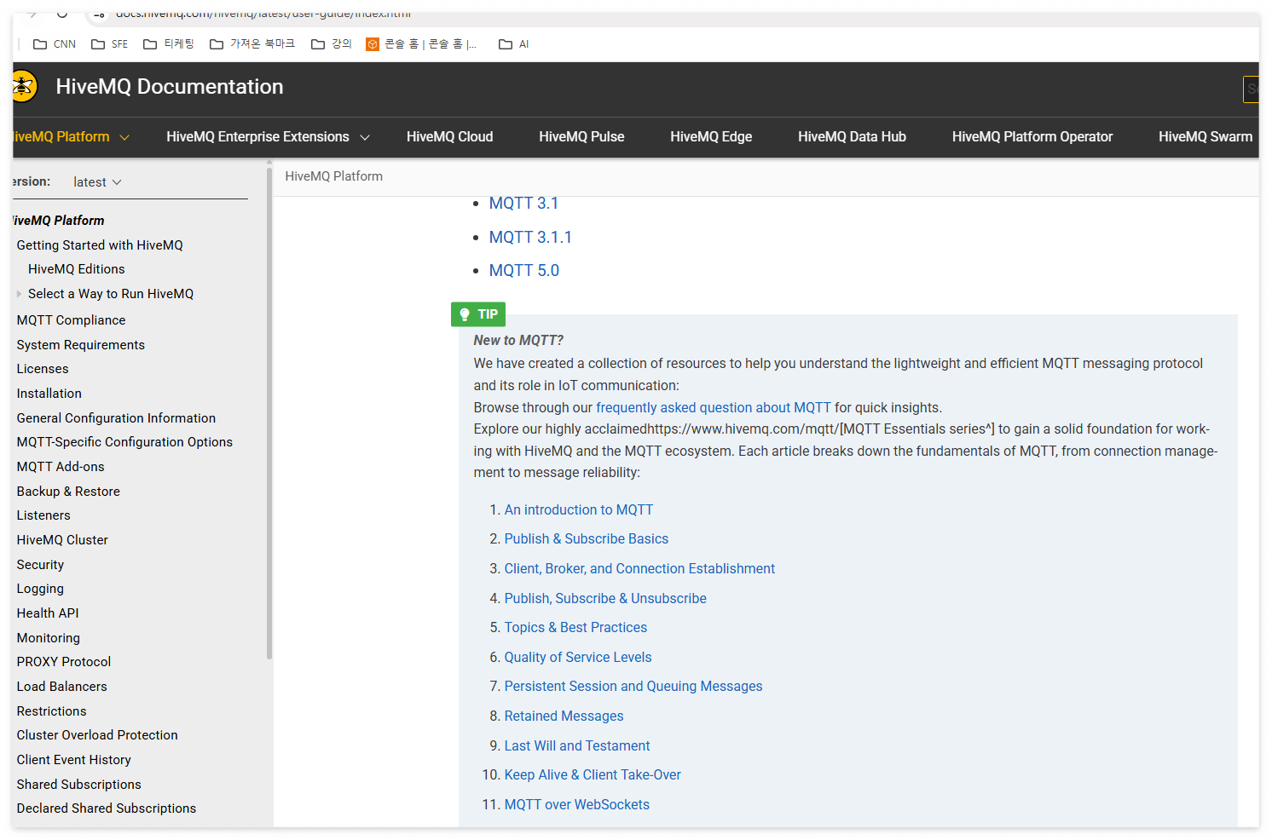Open 'Topics & Best Practices' link
This screenshot has height=840, width=1272.
(575, 628)
